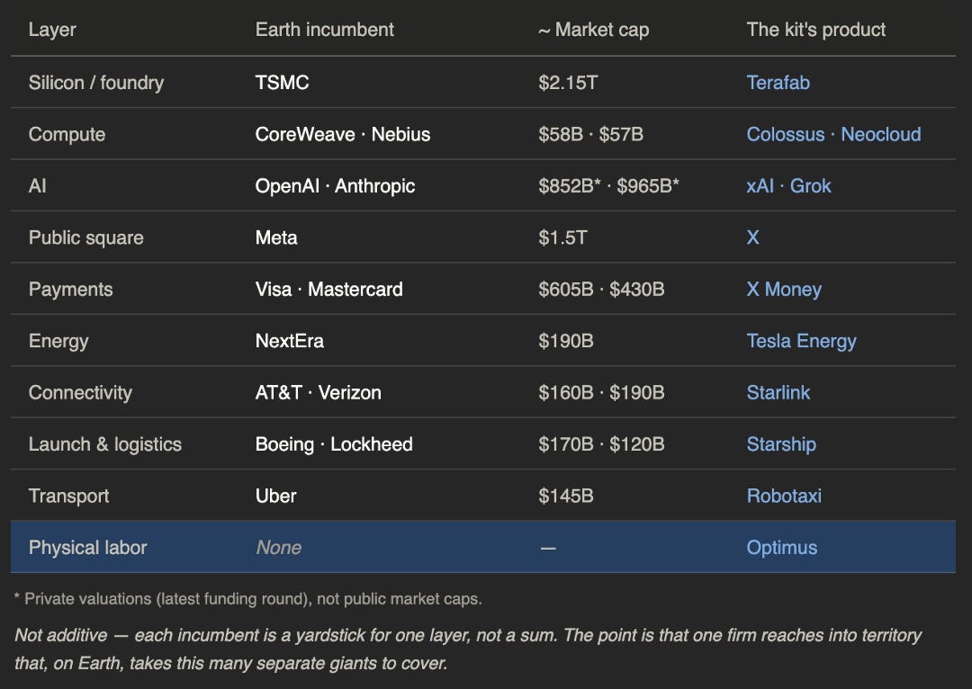Select the OpenAI · Anthropic cell
972x689 pixels.
336,186
